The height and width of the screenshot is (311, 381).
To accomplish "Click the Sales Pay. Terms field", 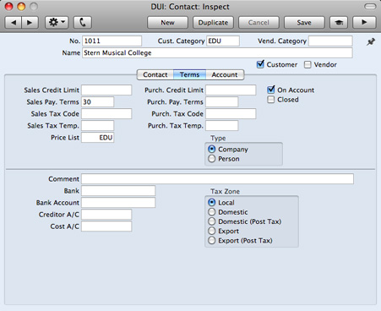I will pyautogui.click(x=98, y=101).
